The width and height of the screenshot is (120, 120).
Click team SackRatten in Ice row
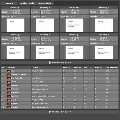[38, 71]
